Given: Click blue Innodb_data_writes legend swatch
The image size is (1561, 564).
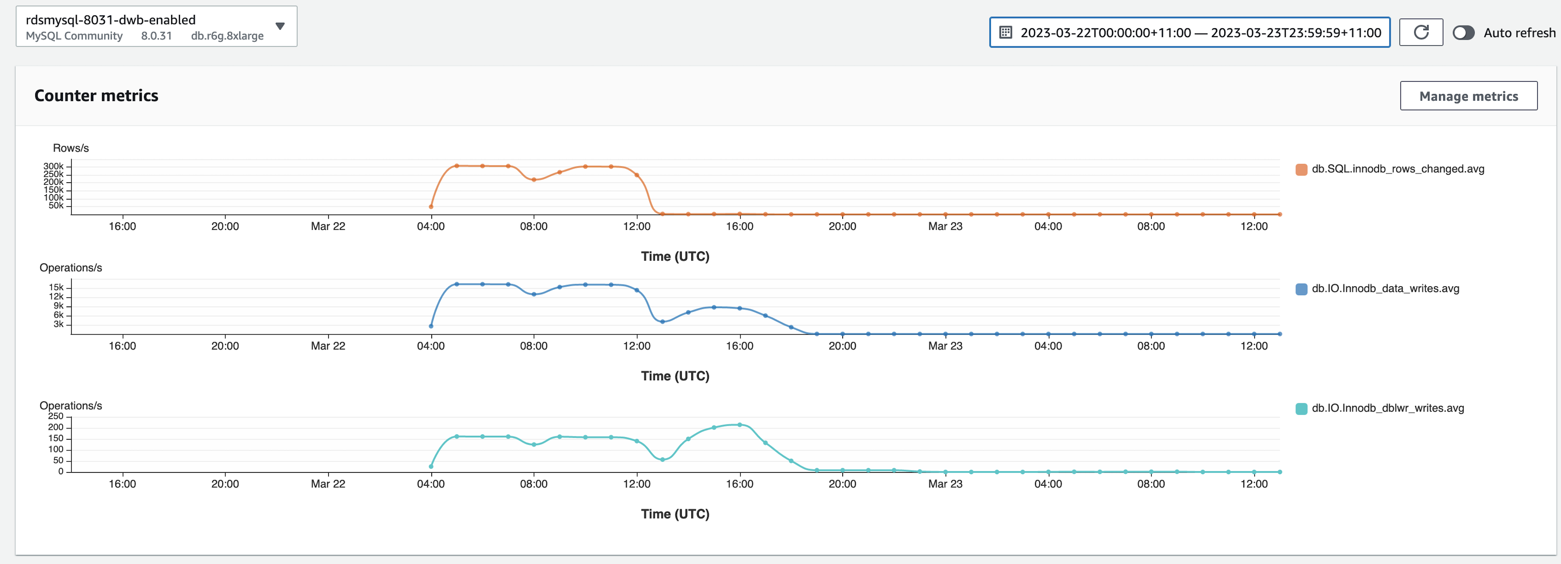Looking at the screenshot, I should pyautogui.click(x=1301, y=289).
